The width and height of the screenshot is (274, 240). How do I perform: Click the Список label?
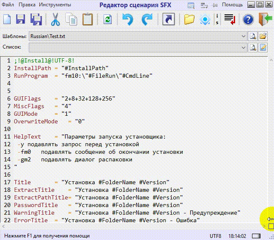click(x=12, y=47)
